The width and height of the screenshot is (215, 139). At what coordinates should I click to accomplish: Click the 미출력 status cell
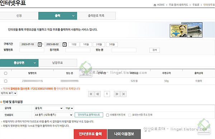pos(199,81)
